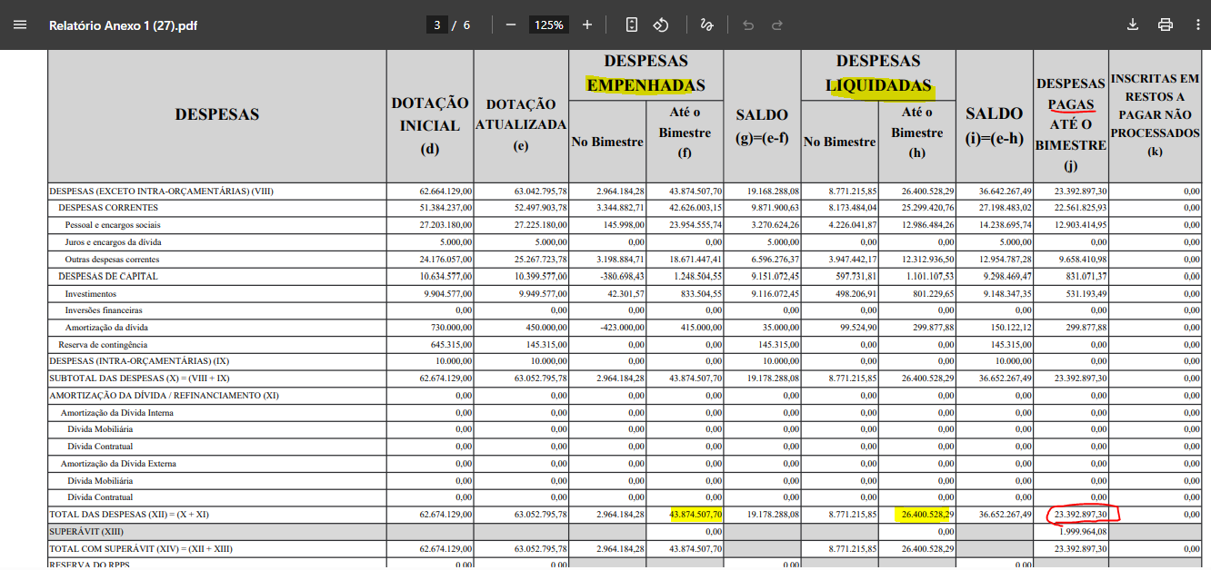Click the undo arrow icon
Screen dimensions: 1211x570
(748, 25)
